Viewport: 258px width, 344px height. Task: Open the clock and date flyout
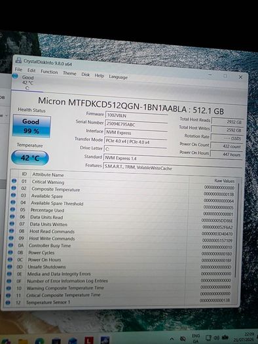tap(244, 337)
